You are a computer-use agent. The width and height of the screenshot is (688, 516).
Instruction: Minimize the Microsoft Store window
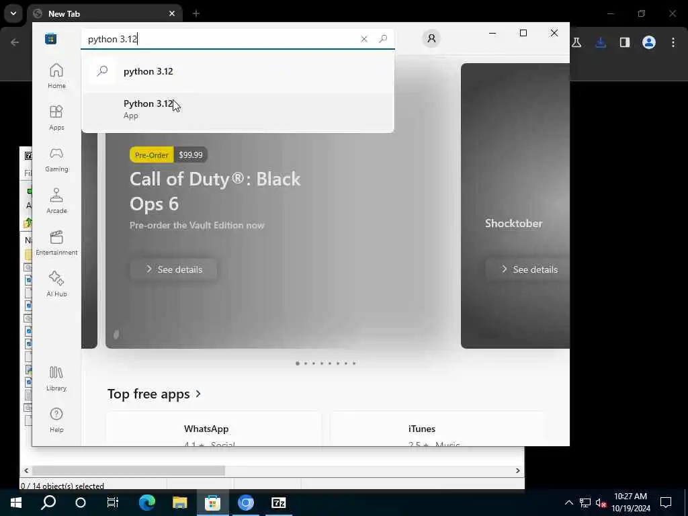[492, 33]
